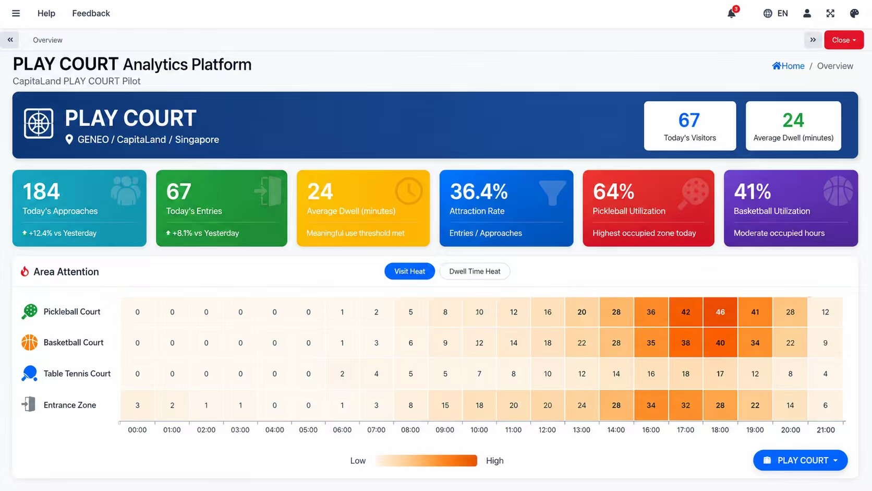Open the Basketball Utilization 41% card
Image resolution: width=872 pixels, height=491 pixels.
pos(791,208)
